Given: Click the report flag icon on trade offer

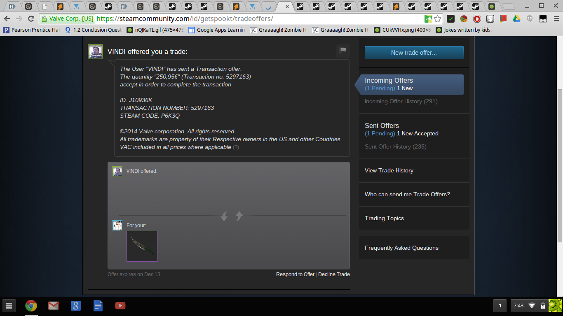Looking at the screenshot, I should [x=342, y=51].
